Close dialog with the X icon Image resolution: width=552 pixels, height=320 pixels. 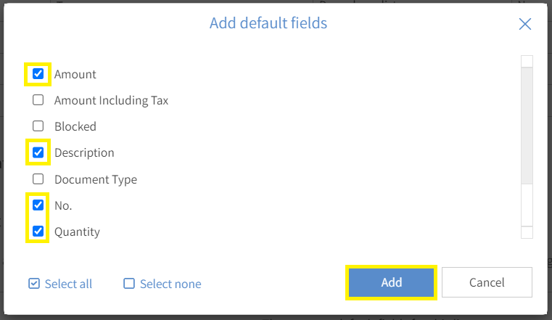tap(525, 24)
